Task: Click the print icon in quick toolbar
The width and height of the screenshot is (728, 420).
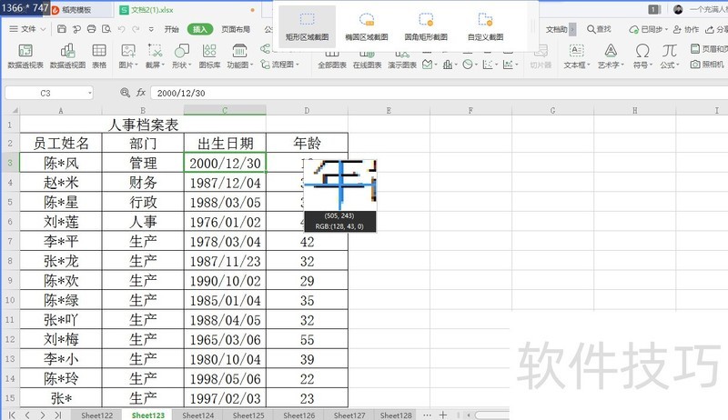Action: (92, 29)
